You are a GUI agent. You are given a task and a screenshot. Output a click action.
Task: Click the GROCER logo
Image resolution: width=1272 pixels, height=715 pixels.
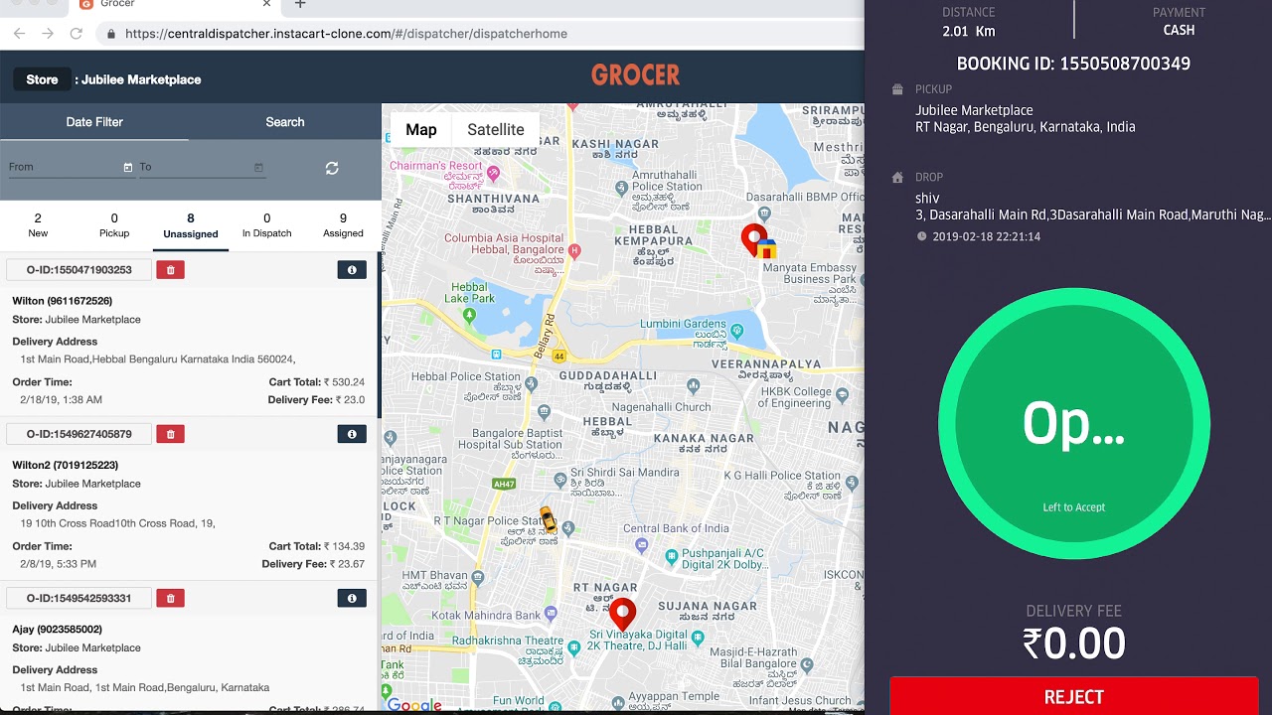point(635,75)
